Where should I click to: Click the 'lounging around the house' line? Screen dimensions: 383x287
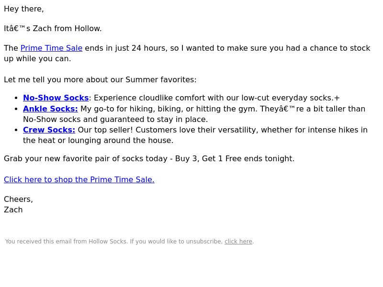coord(98,141)
